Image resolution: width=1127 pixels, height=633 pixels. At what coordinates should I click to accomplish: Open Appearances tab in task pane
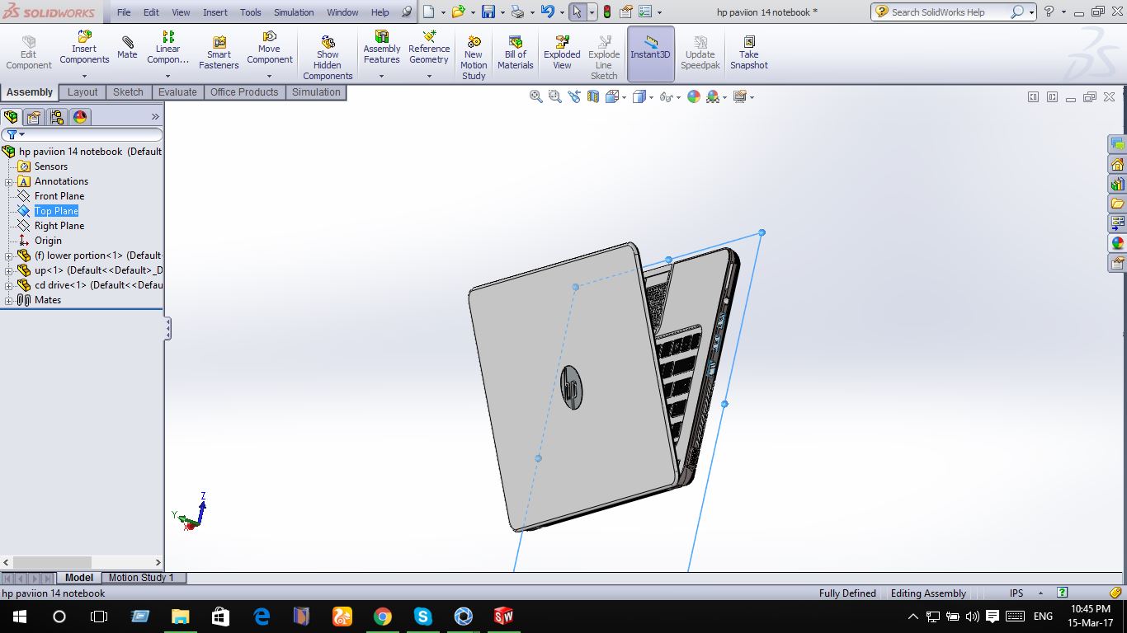pyautogui.click(x=1118, y=243)
